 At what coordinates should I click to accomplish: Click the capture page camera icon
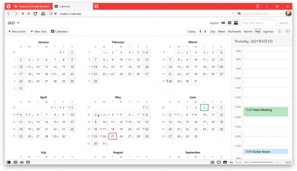coord(212,162)
